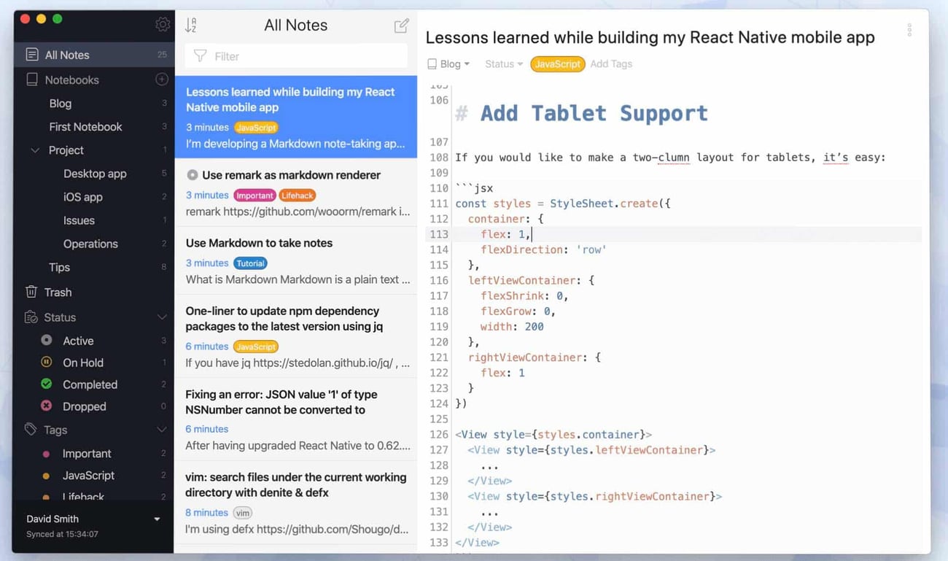This screenshot has width=948, height=561.
Task: Click Add Tags next to the JavaScript tag
Action: point(611,63)
